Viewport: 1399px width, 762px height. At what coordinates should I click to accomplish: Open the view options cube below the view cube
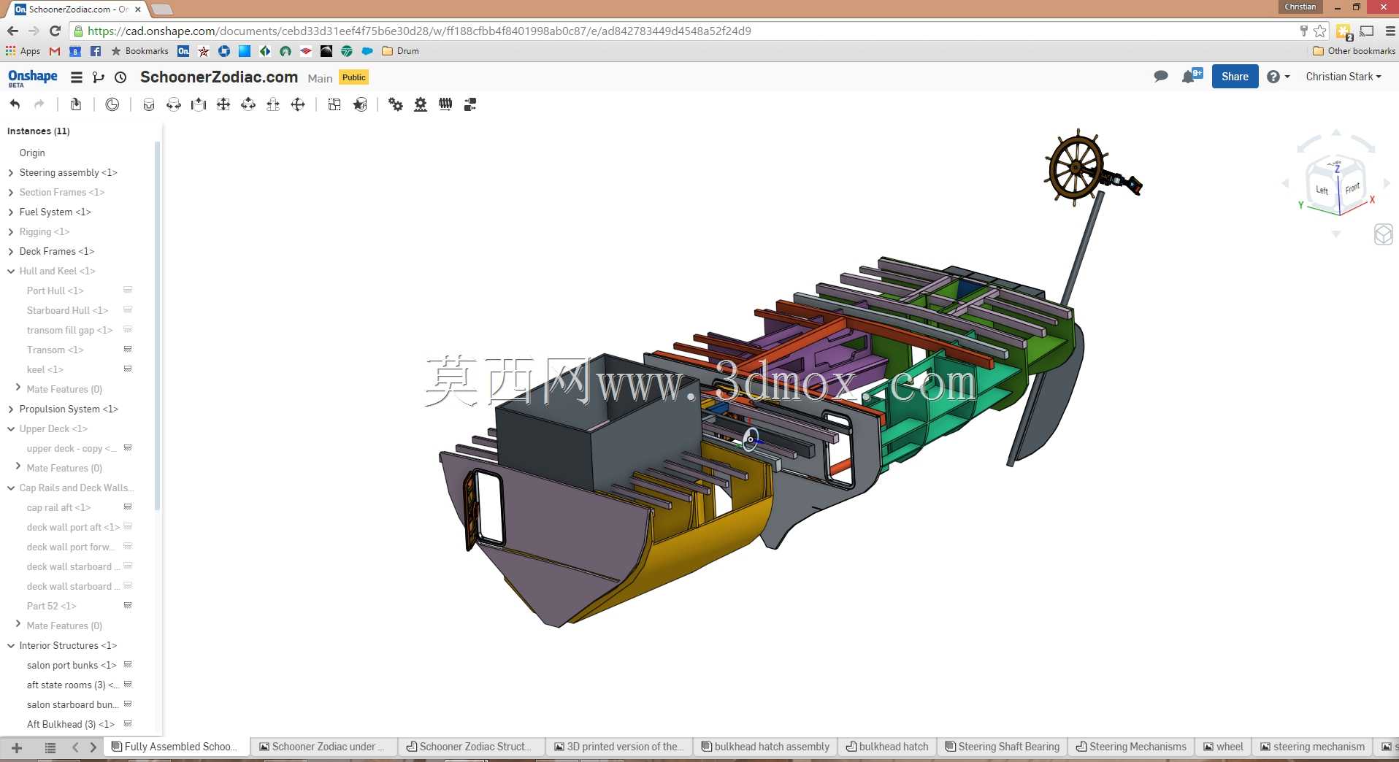click(1384, 234)
